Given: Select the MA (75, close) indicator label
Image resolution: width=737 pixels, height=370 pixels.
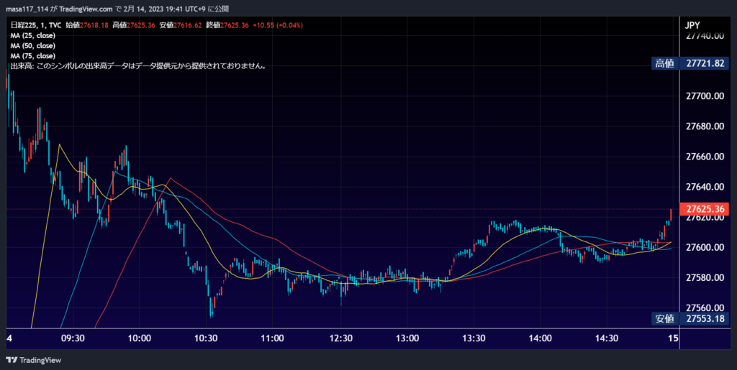Looking at the screenshot, I should click(x=33, y=56).
